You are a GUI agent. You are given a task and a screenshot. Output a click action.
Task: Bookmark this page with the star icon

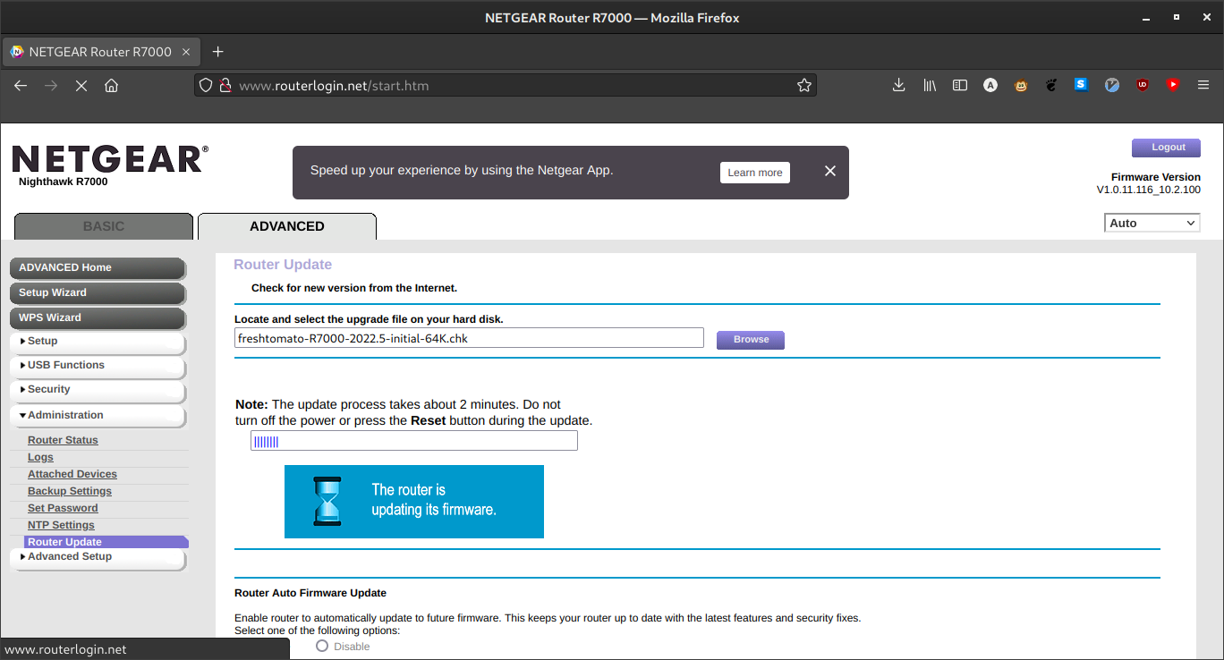click(804, 85)
